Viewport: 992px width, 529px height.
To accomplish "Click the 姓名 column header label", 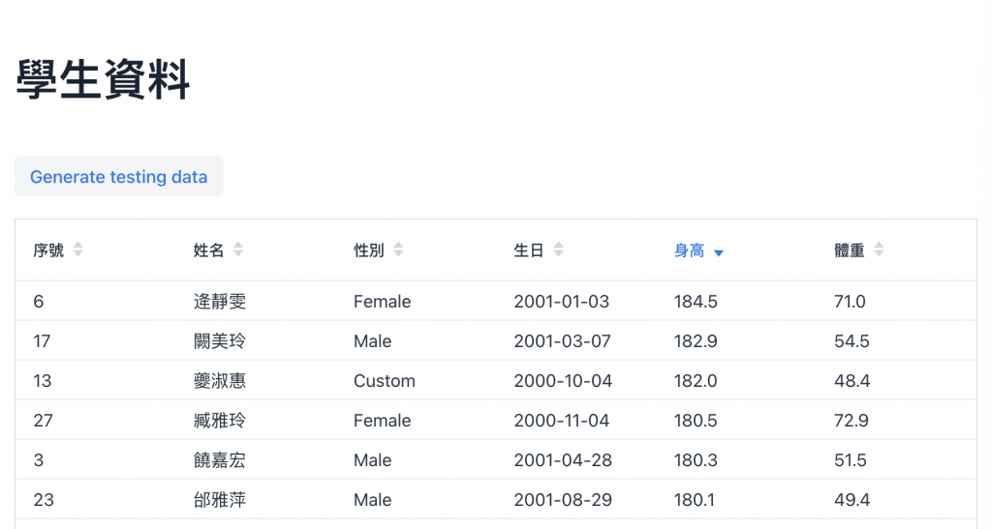I will click(208, 250).
